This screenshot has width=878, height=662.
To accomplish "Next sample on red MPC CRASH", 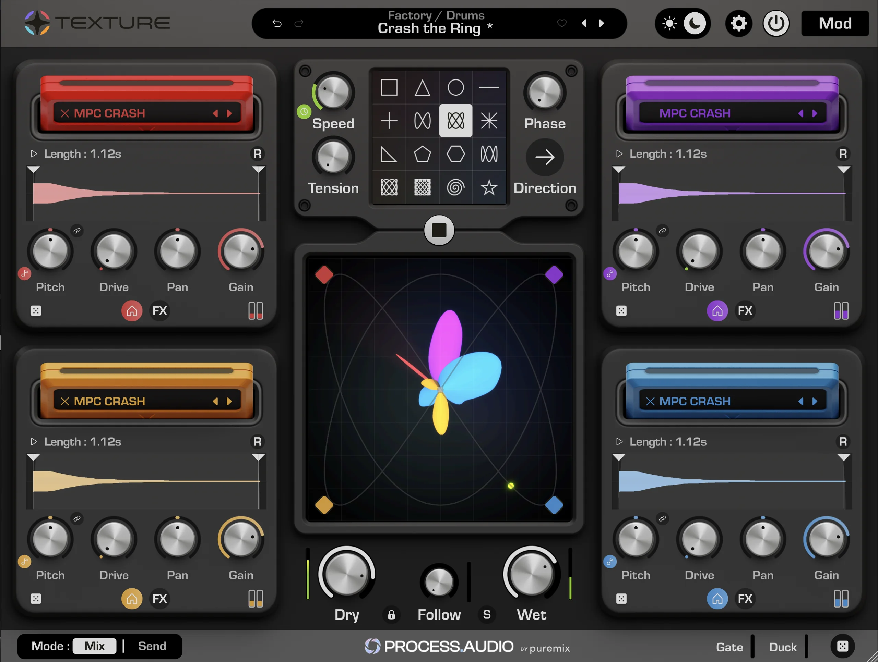I will (x=229, y=113).
